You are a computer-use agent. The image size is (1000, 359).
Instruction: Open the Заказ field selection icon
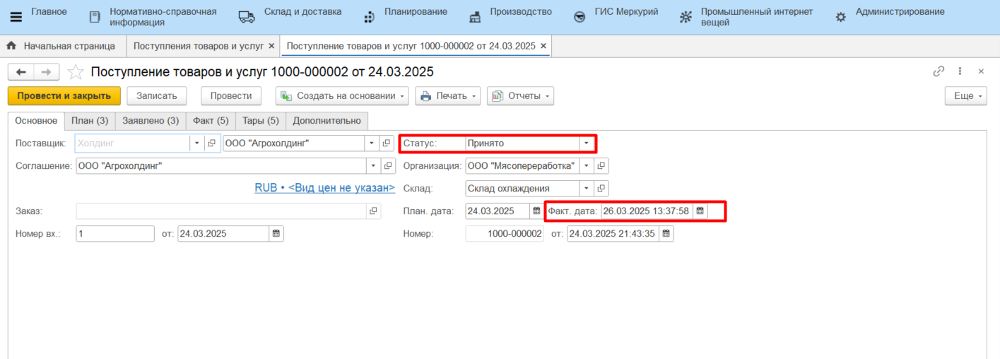tap(373, 211)
